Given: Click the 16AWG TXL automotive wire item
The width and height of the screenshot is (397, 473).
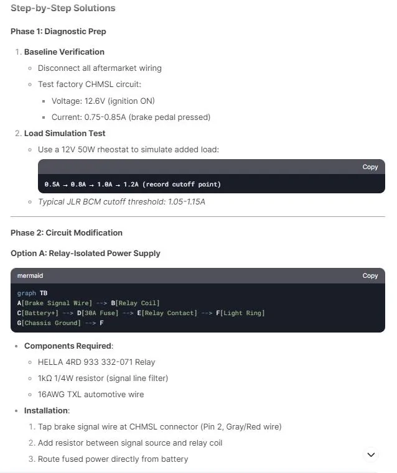Looking at the screenshot, I should pos(91,395).
